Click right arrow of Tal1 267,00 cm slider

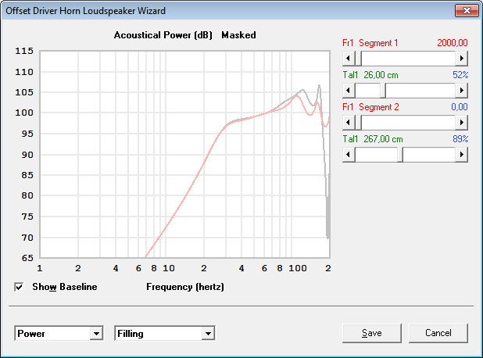pyautogui.click(x=461, y=154)
